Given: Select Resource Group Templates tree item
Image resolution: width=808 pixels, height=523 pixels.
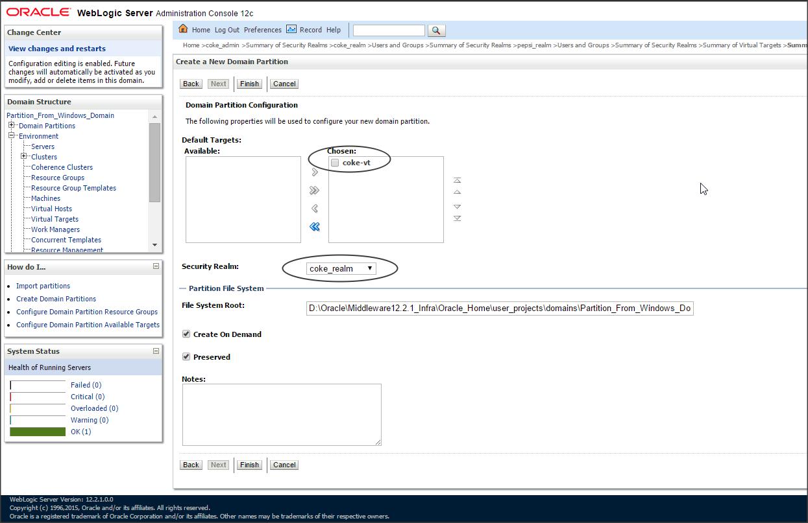Looking at the screenshot, I should (73, 188).
